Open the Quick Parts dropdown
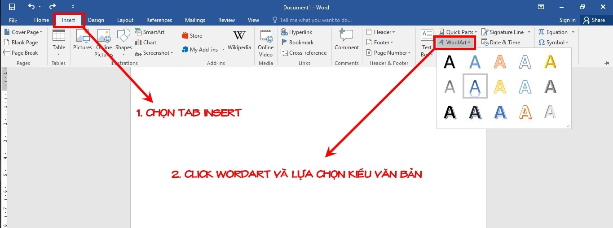Image resolution: width=613 pixels, height=228 pixels. (457, 32)
